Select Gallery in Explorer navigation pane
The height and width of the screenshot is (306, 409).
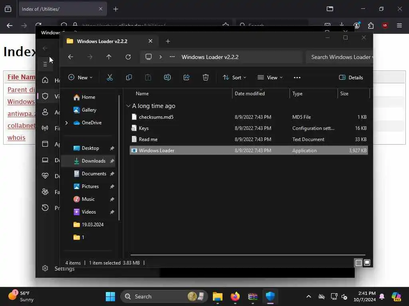88,110
